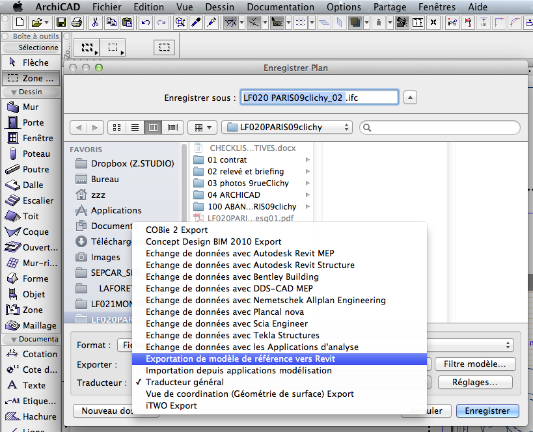This screenshot has width=533, height=432.
Task: Click the save floppy disk icon
Action: (x=61, y=23)
